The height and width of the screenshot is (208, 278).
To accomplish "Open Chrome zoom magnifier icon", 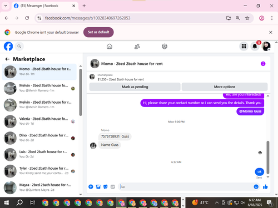I will click(x=237, y=18).
